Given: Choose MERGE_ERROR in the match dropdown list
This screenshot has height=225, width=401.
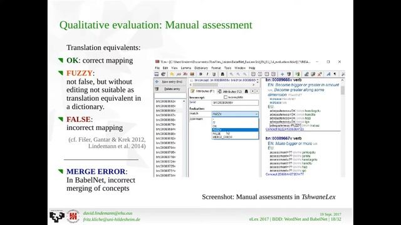Looking at the screenshot, I should pyautogui.click(x=235, y=137).
